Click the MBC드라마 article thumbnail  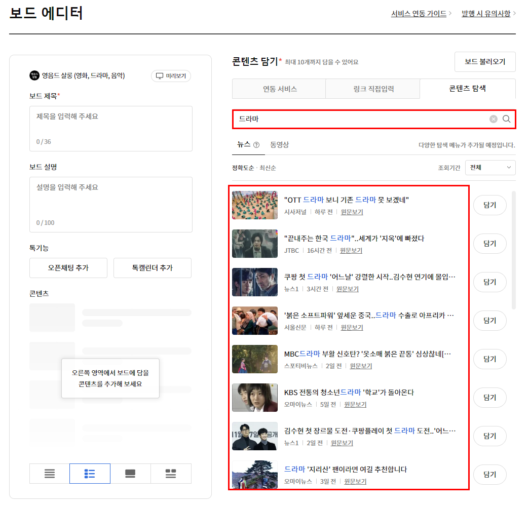(x=255, y=359)
